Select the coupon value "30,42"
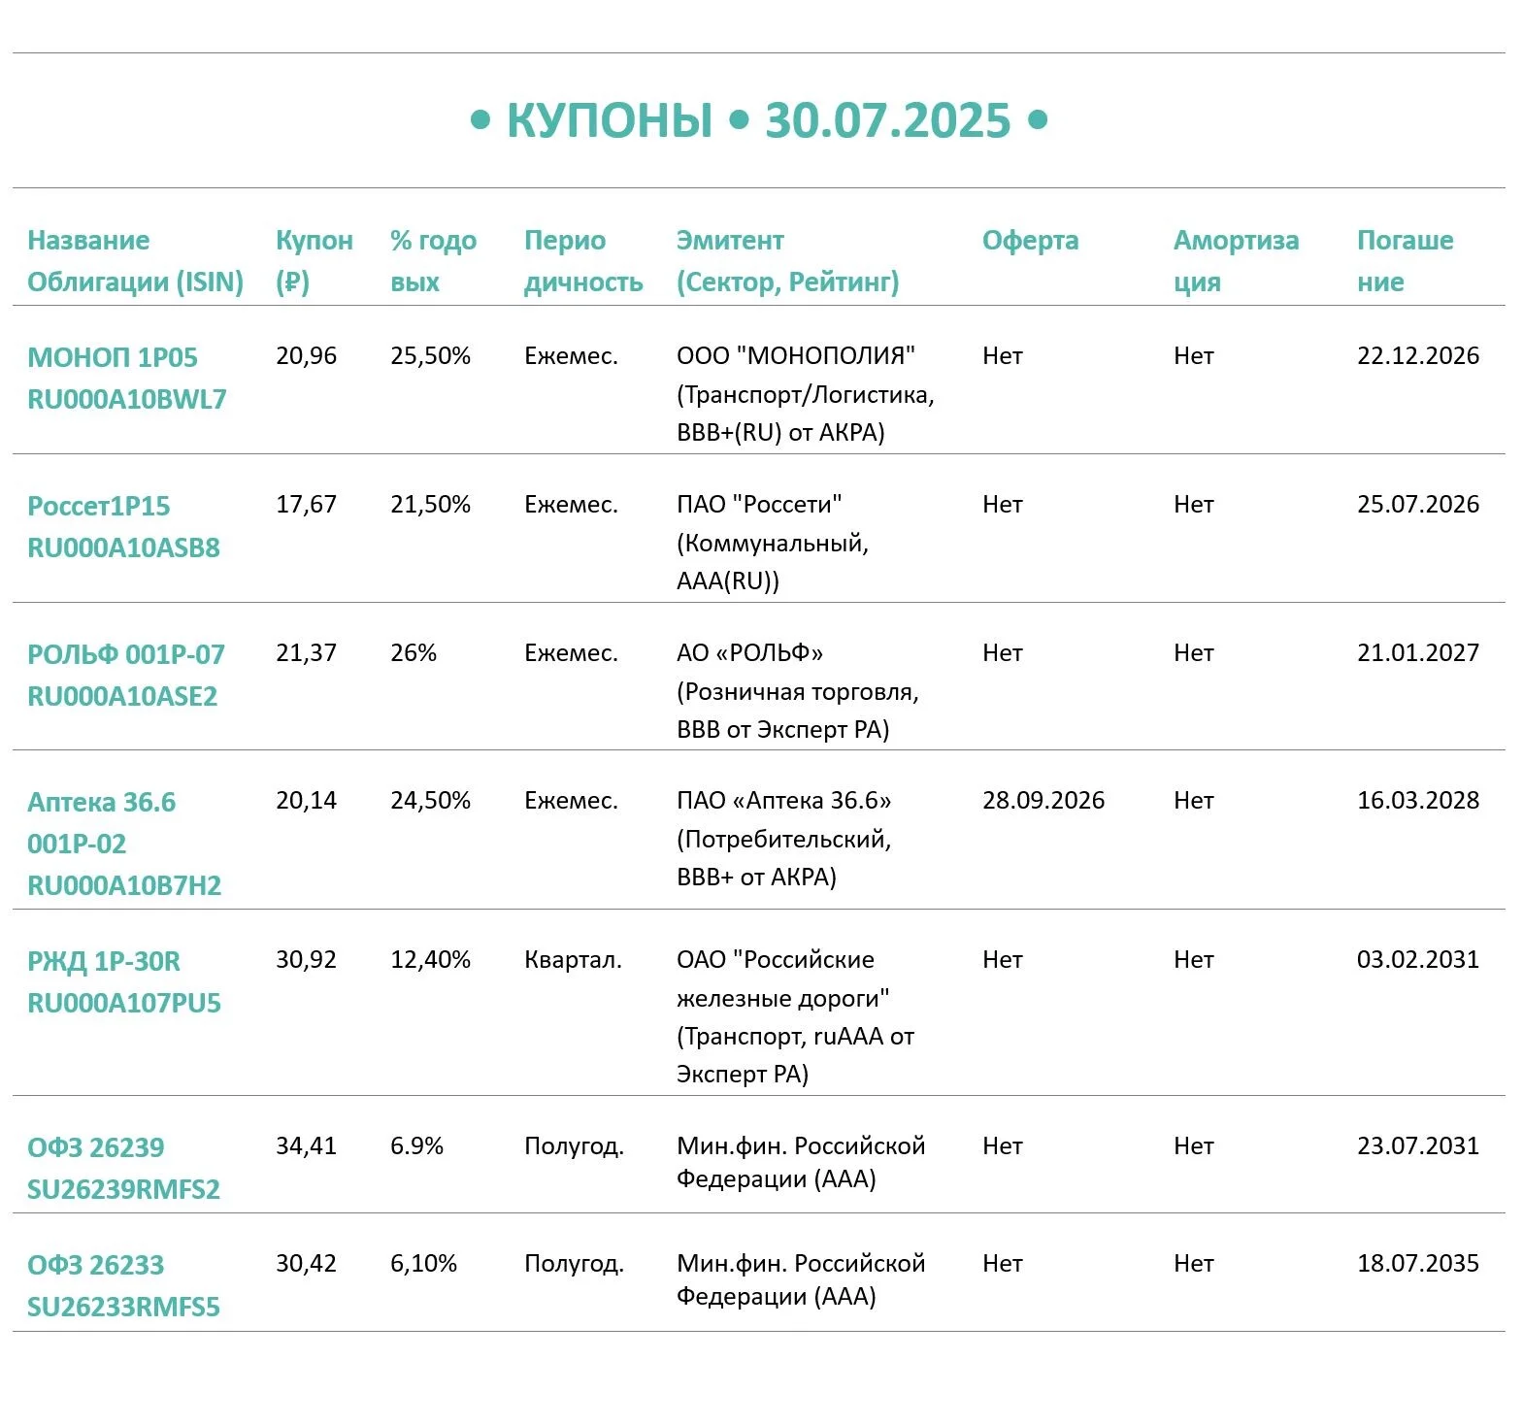The width and height of the screenshot is (1523, 1426). (306, 1264)
